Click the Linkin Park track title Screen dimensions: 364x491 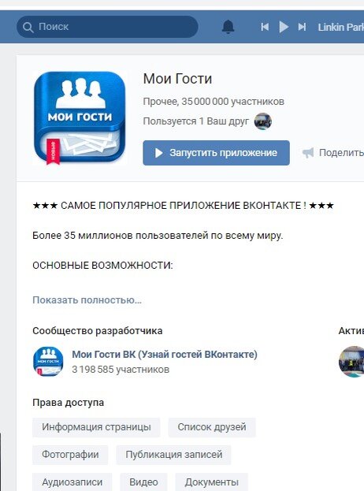(x=341, y=28)
